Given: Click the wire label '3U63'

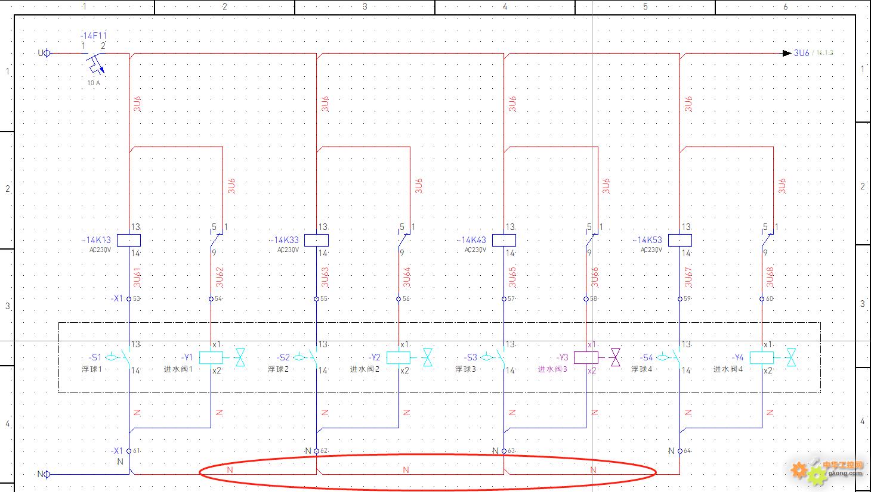Looking at the screenshot, I should click(325, 277).
